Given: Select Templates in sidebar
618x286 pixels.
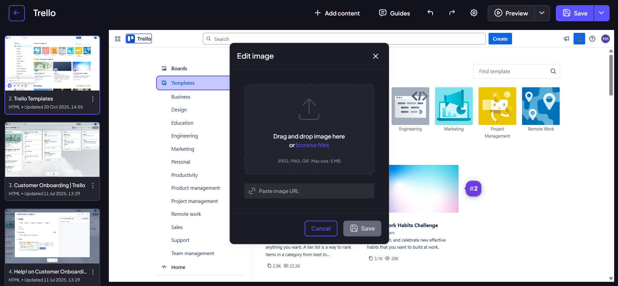Looking at the screenshot, I should click(x=193, y=83).
